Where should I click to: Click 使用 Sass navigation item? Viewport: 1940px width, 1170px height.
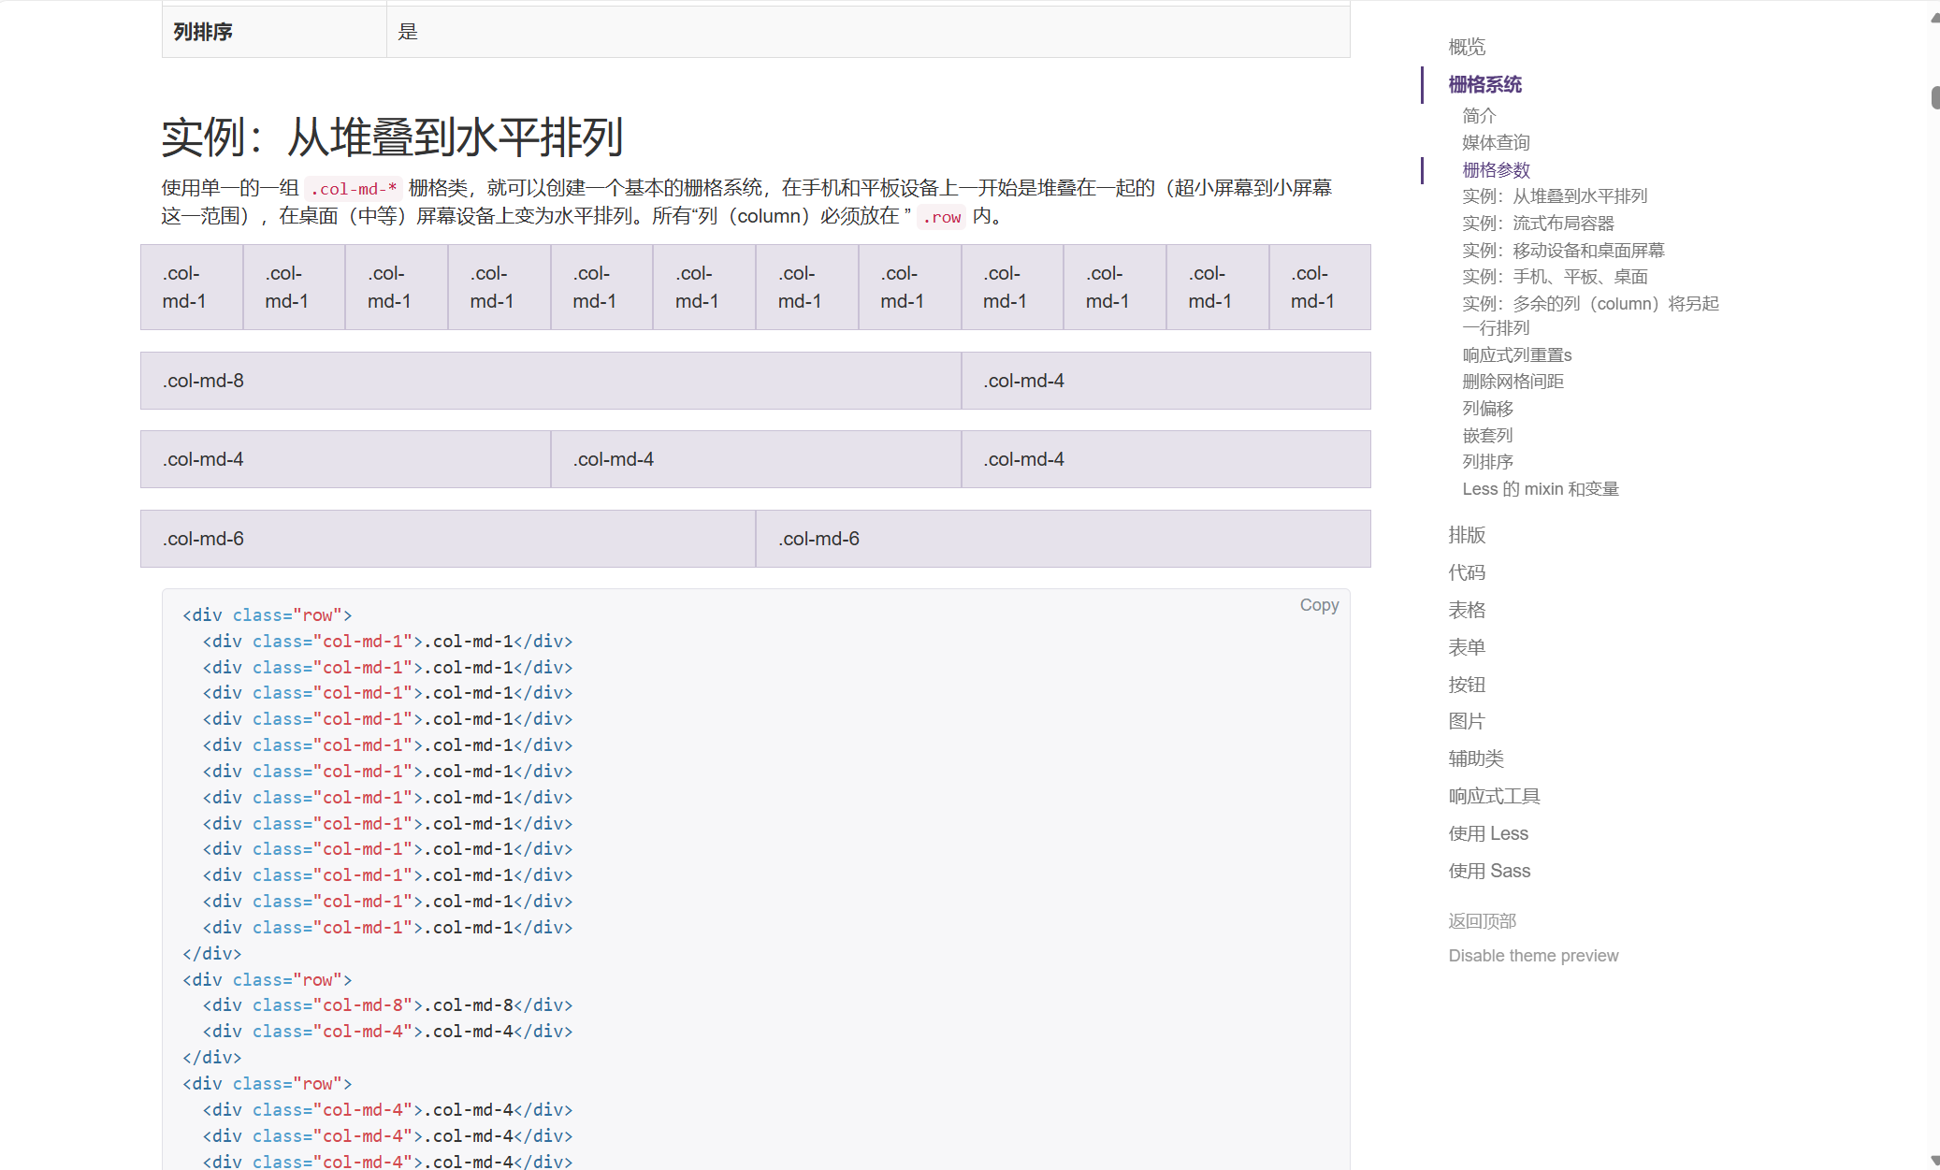[x=1488, y=871]
